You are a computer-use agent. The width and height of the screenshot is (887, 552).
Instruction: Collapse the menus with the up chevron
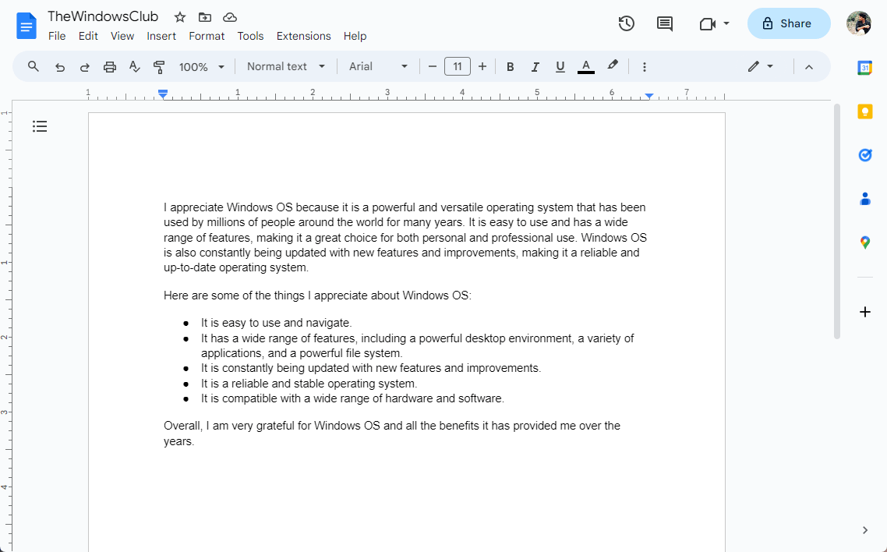tap(809, 67)
